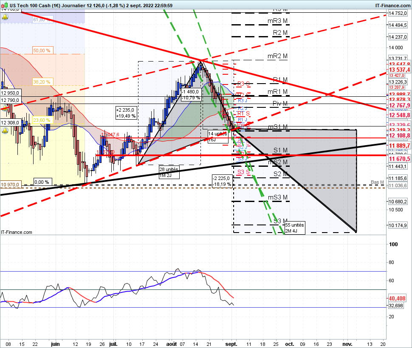This screenshot has height=348, width=412.
Task: Click the candlestick chart icon in the title bar
Action: [x=5, y=5]
